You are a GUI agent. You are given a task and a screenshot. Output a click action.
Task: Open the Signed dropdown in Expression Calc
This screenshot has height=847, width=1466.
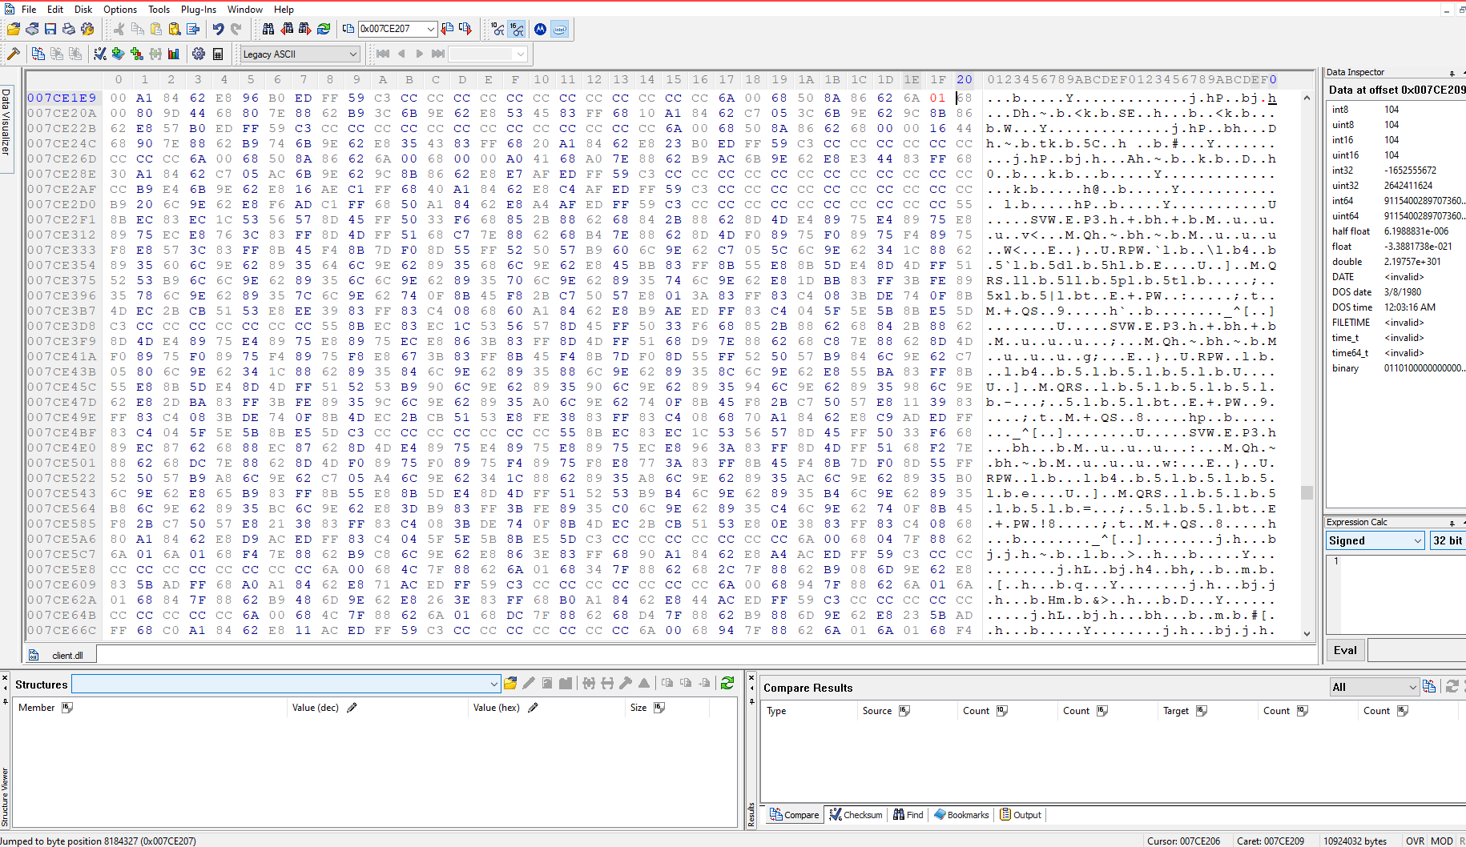click(x=1416, y=541)
